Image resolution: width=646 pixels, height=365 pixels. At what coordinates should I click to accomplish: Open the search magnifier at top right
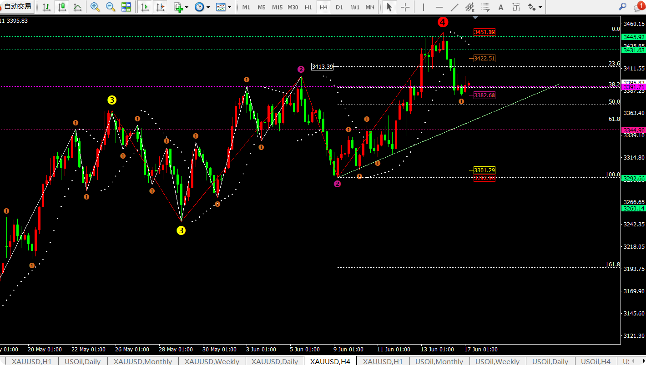622,7
